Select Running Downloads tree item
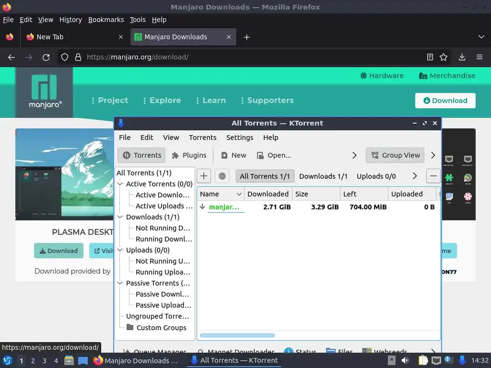 [x=164, y=239]
